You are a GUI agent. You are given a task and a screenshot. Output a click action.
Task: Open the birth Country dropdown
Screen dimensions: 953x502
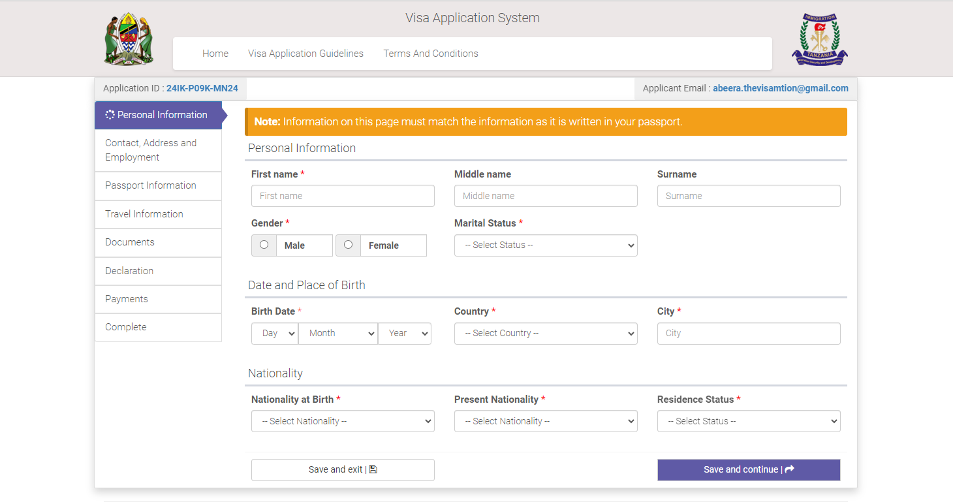(x=546, y=334)
